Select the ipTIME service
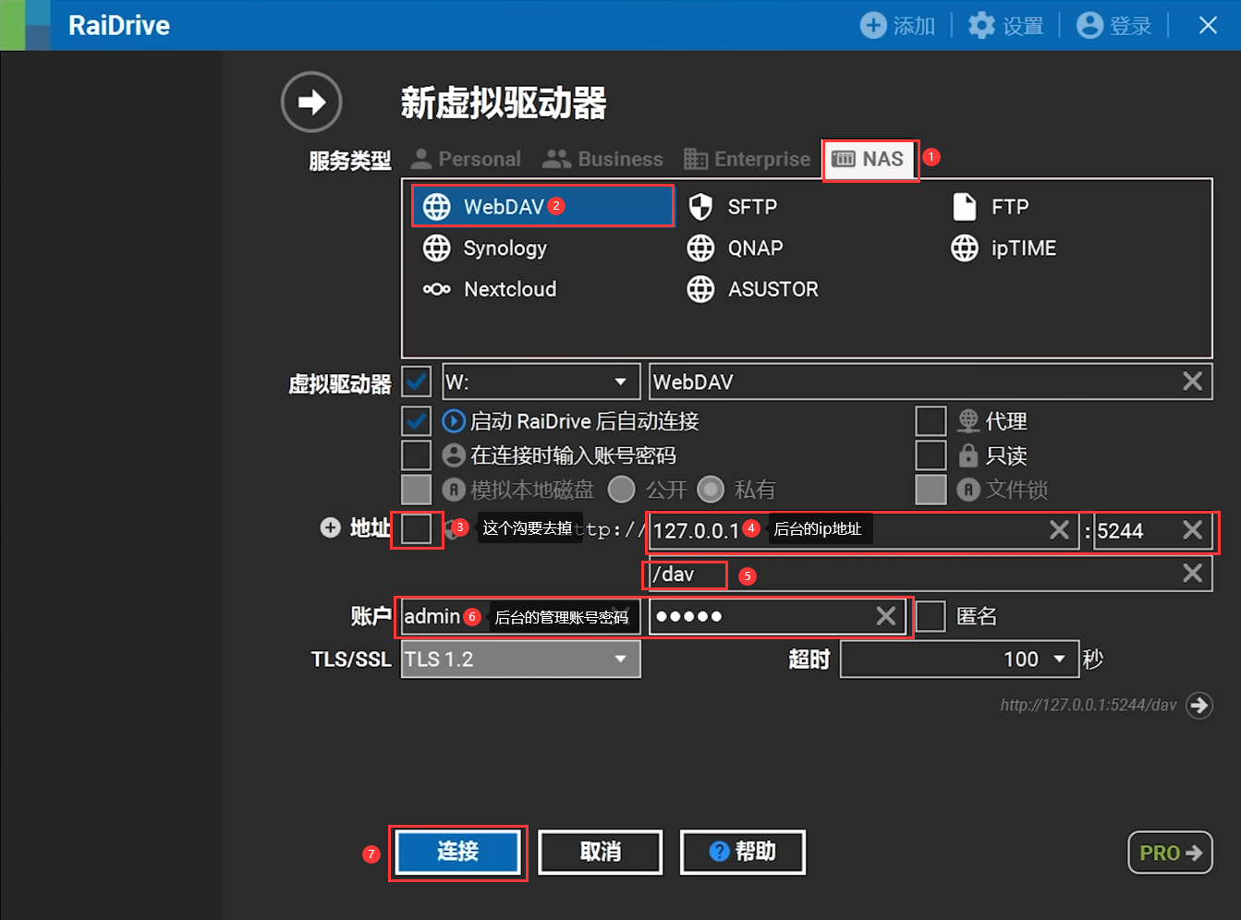Image resolution: width=1241 pixels, height=920 pixels. click(x=1004, y=248)
